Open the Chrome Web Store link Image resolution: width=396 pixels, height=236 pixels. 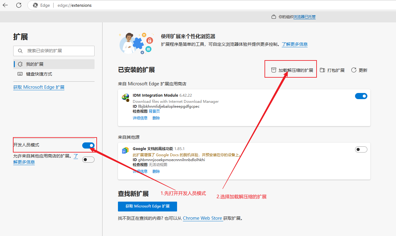(202, 218)
